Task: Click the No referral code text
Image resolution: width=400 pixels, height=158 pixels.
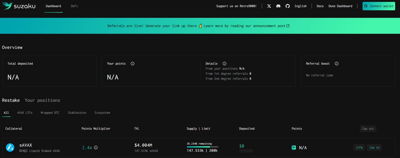Action: point(319,75)
